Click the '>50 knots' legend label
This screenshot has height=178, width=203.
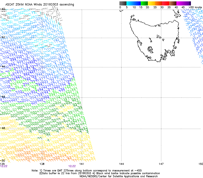[x=195, y=7]
